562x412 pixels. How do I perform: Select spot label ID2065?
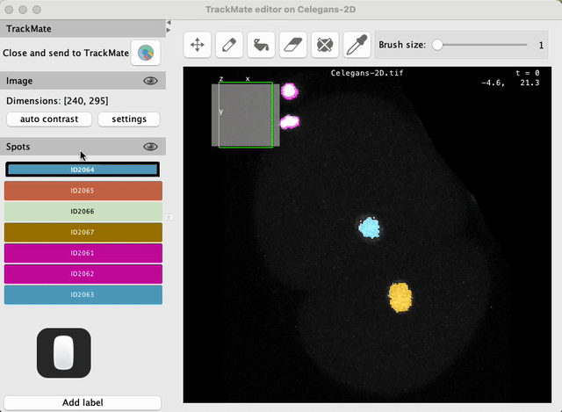(x=83, y=191)
